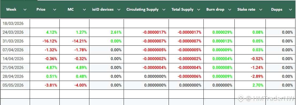This screenshot has width=296, height=105.
Task: Select the -14.21% MC cell
Action: coord(74,41)
